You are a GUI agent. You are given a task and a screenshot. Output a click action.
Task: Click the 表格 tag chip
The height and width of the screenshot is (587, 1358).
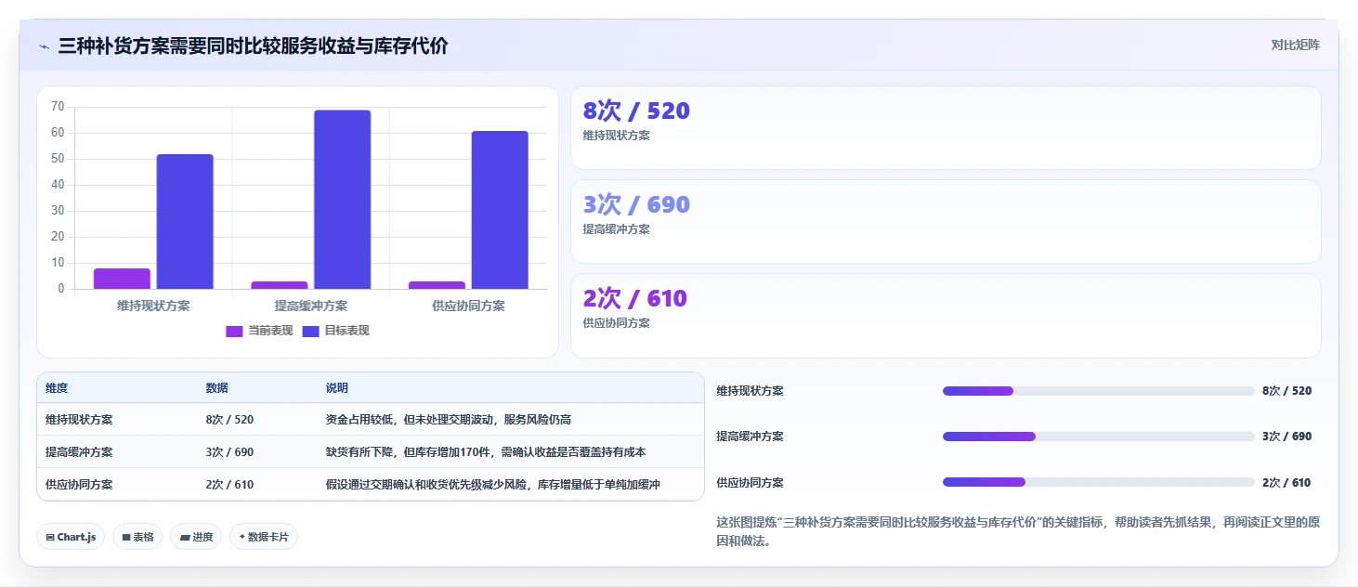coord(137,537)
